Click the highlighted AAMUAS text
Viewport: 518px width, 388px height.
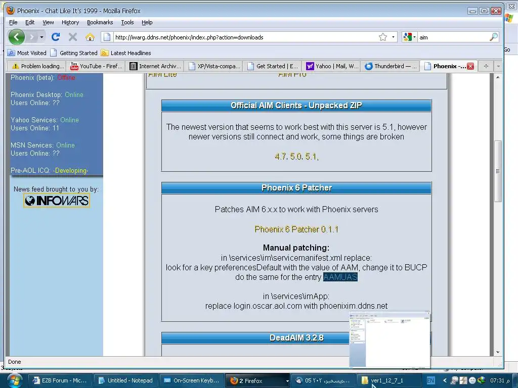pyautogui.click(x=340, y=277)
